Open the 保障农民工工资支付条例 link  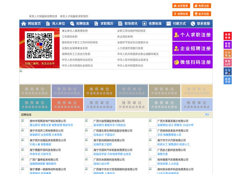pyautogui.click(x=76, y=54)
